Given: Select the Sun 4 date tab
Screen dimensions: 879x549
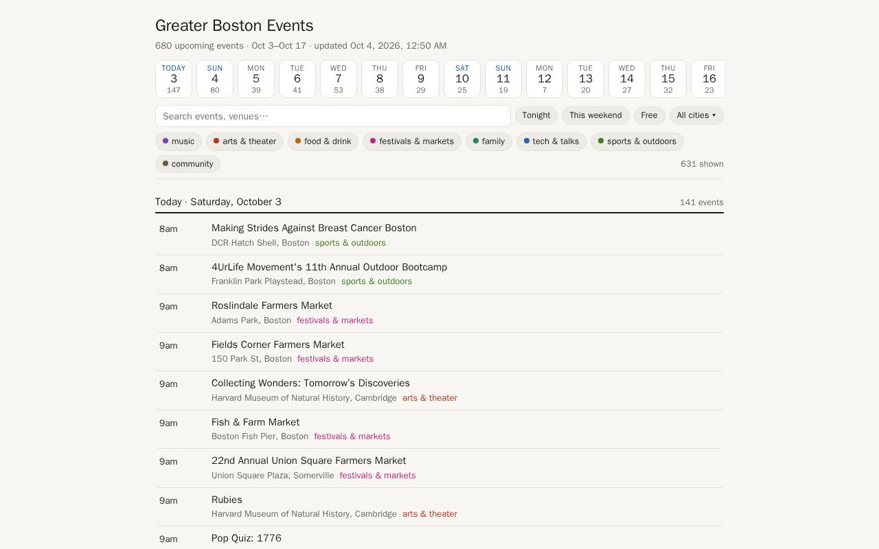Looking at the screenshot, I should pos(215,79).
